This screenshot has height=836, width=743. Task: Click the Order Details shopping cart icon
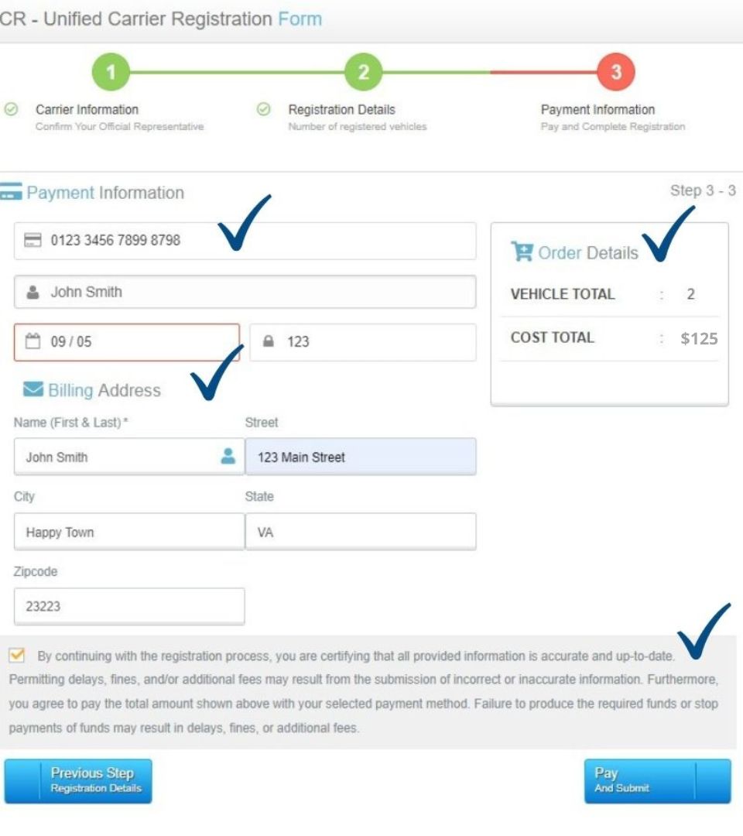click(x=522, y=252)
